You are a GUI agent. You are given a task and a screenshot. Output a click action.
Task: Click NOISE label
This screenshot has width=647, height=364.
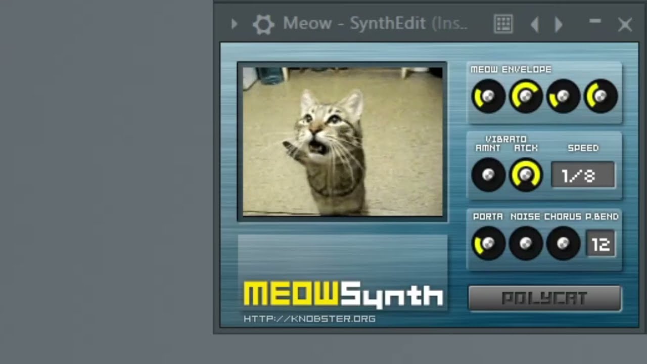[x=525, y=216]
